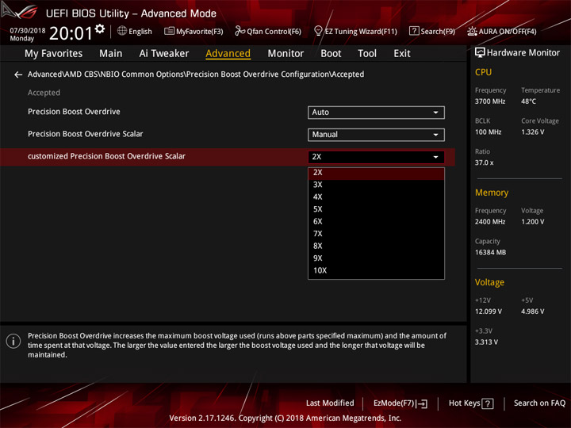Open the Tool tab
The width and height of the screenshot is (571, 428).
[367, 54]
